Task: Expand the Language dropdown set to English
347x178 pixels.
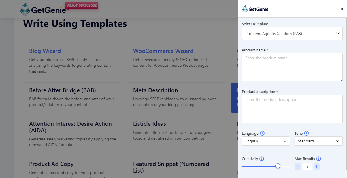Action: (x=266, y=141)
